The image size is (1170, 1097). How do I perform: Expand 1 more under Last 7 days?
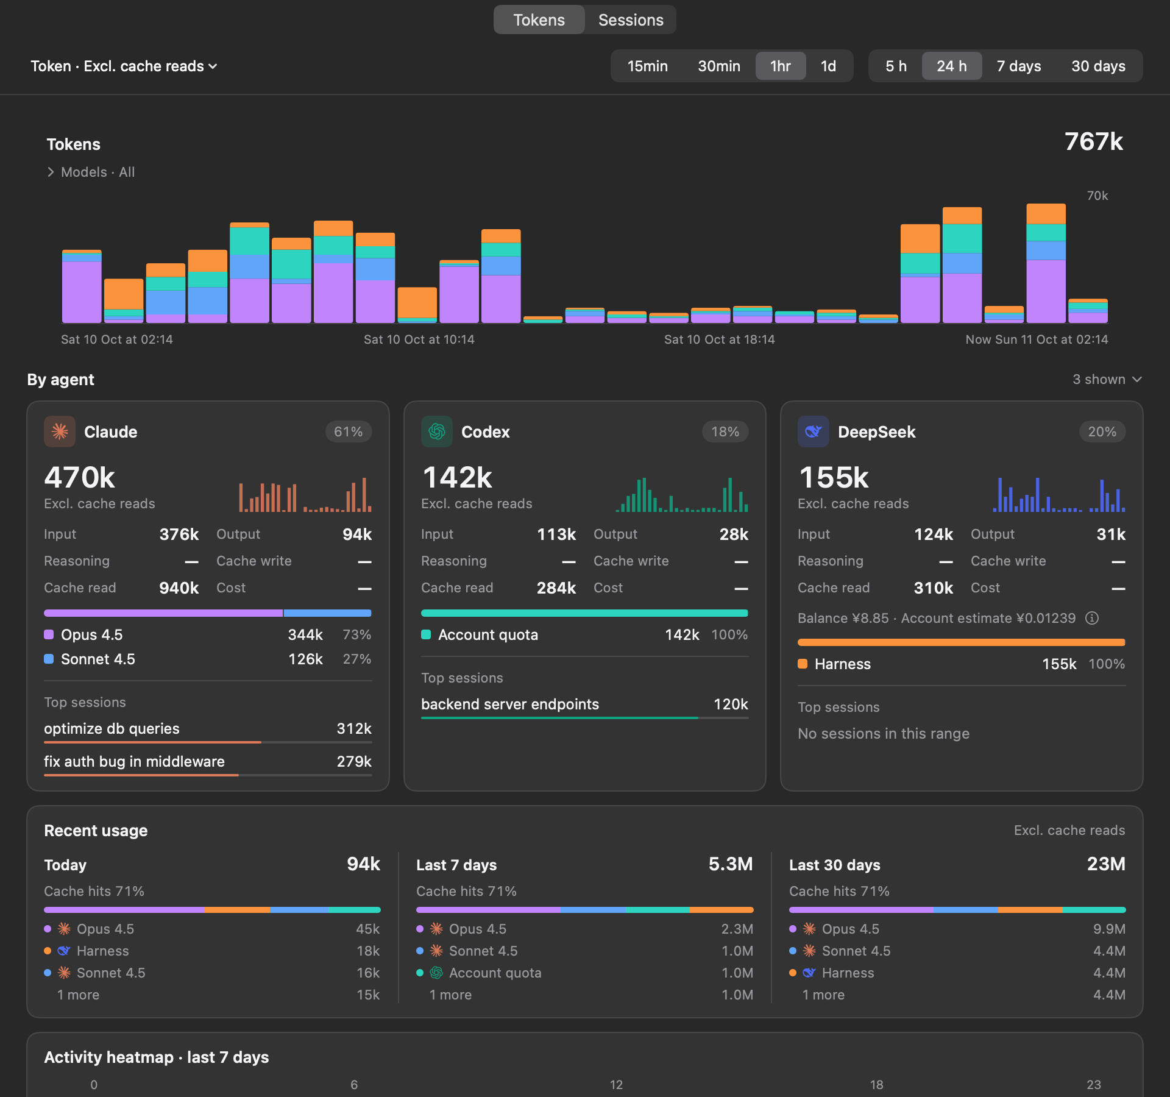(450, 995)
